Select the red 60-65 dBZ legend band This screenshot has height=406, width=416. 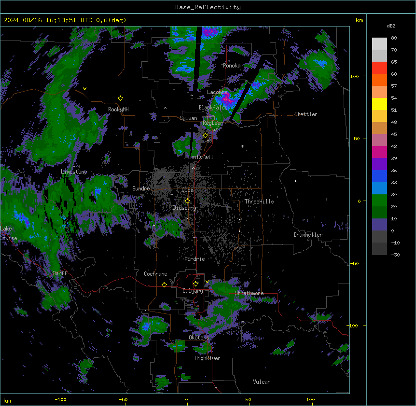pyautogui.click(x=379, y=68)
